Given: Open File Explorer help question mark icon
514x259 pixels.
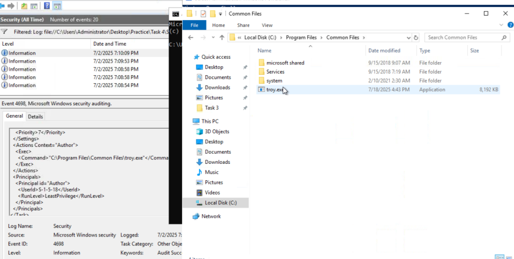Looking at the screenshot, I should (x=509, y=25).
